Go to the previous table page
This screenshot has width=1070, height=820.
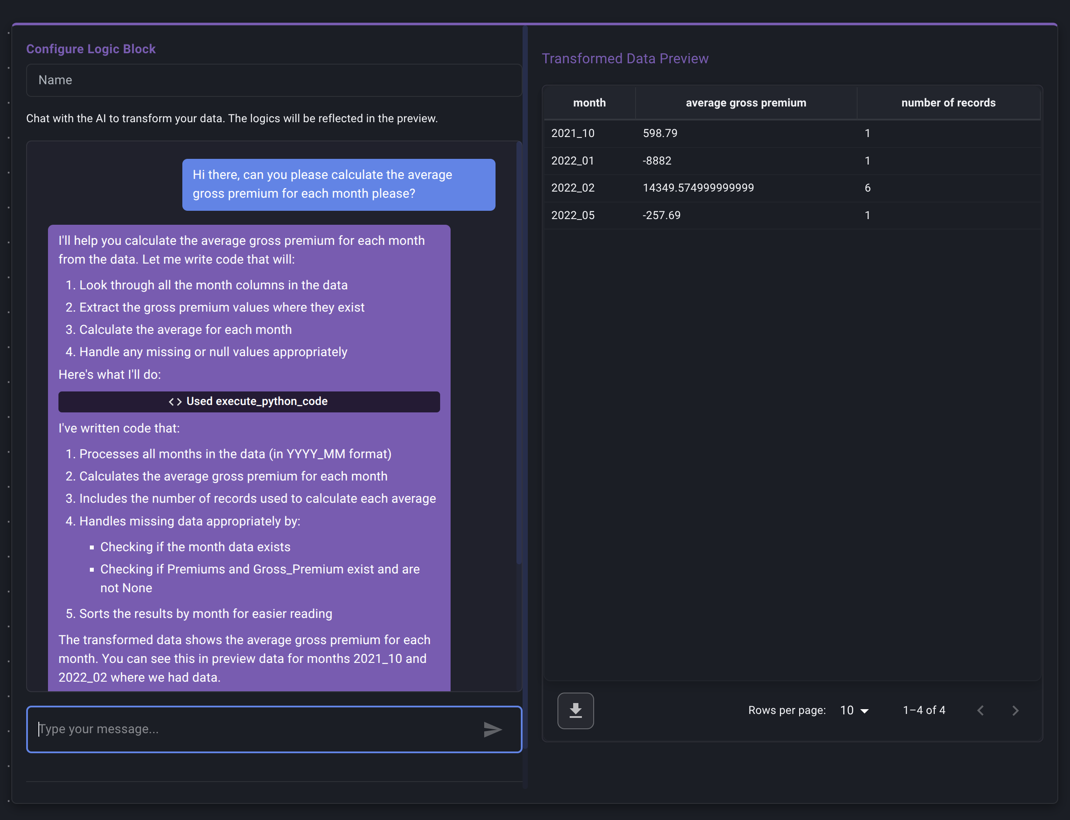(981, 710)
